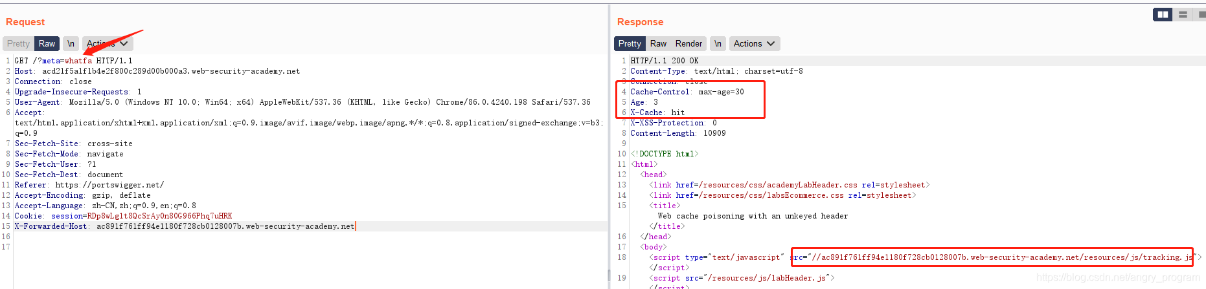Click the Upgrade-Insecure-Requests header line
This screenshot has width=1206, height=289.
pyautogui.click(x=78, y=92)
